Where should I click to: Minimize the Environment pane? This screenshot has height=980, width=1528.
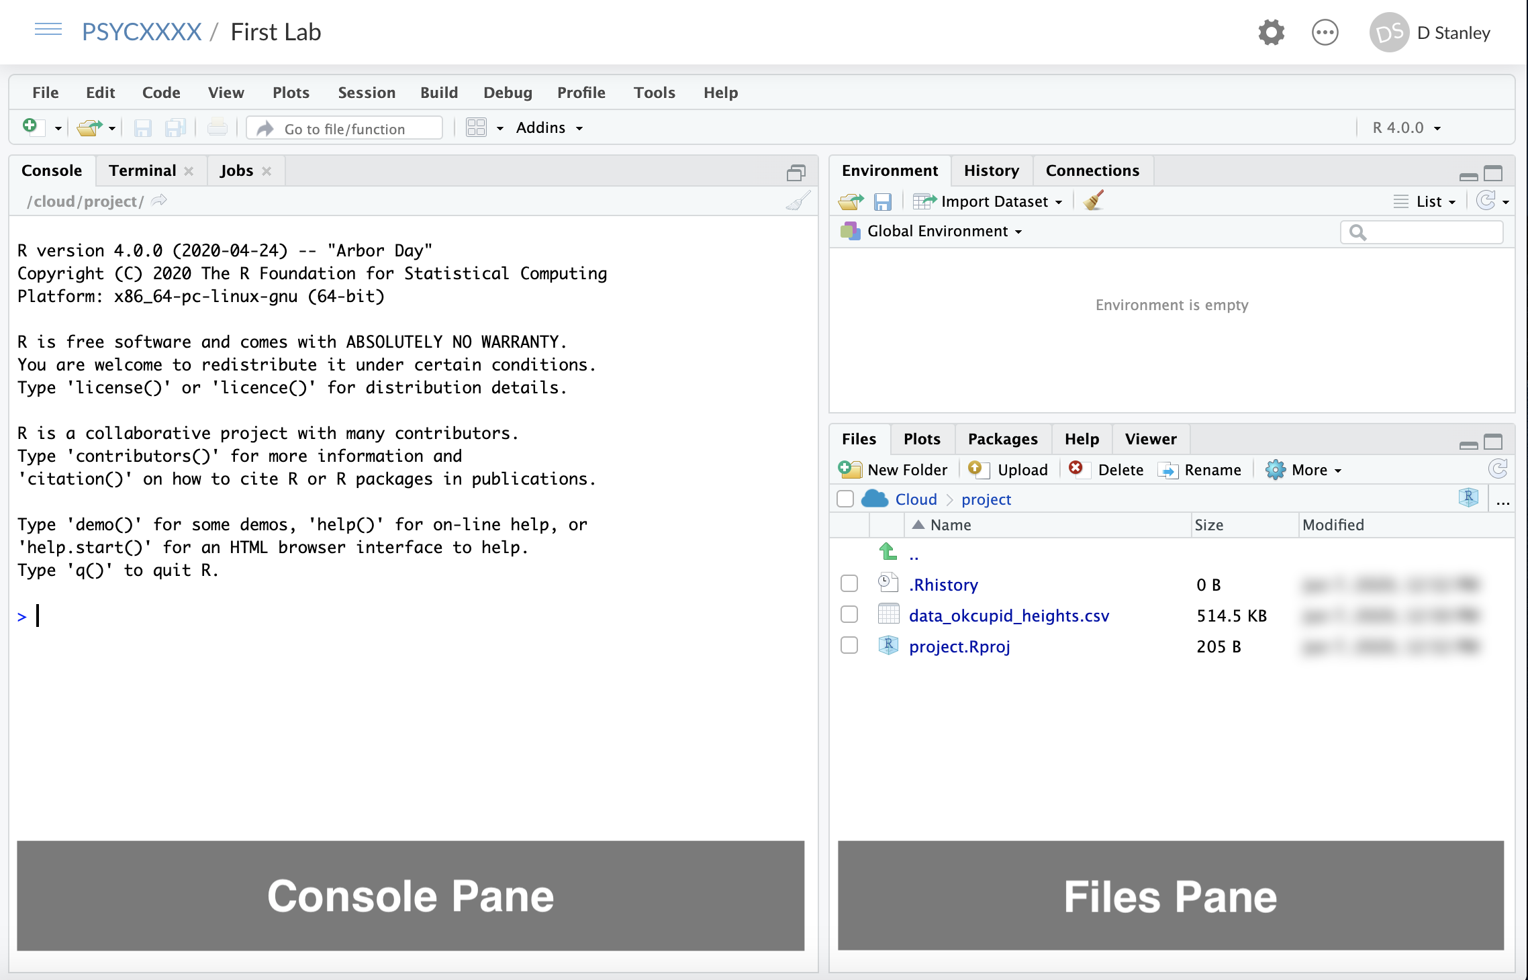(1468, 176)
